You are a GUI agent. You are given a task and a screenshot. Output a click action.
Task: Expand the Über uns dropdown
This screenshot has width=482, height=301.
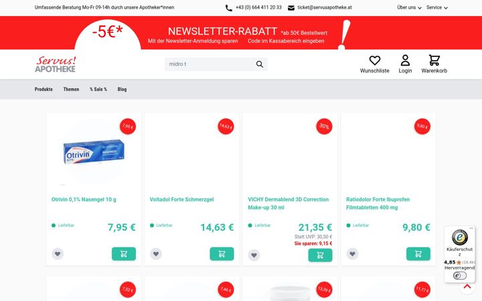click(409, 7)
